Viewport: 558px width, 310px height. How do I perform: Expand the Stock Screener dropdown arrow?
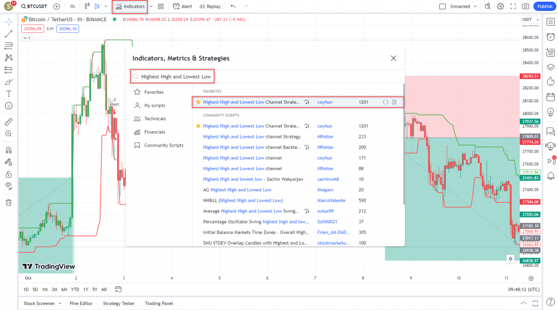point(60,303)
